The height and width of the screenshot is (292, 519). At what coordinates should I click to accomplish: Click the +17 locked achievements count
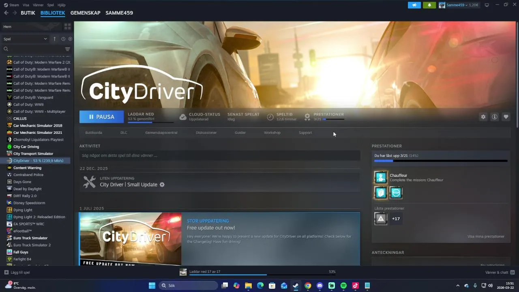[396, 219]
